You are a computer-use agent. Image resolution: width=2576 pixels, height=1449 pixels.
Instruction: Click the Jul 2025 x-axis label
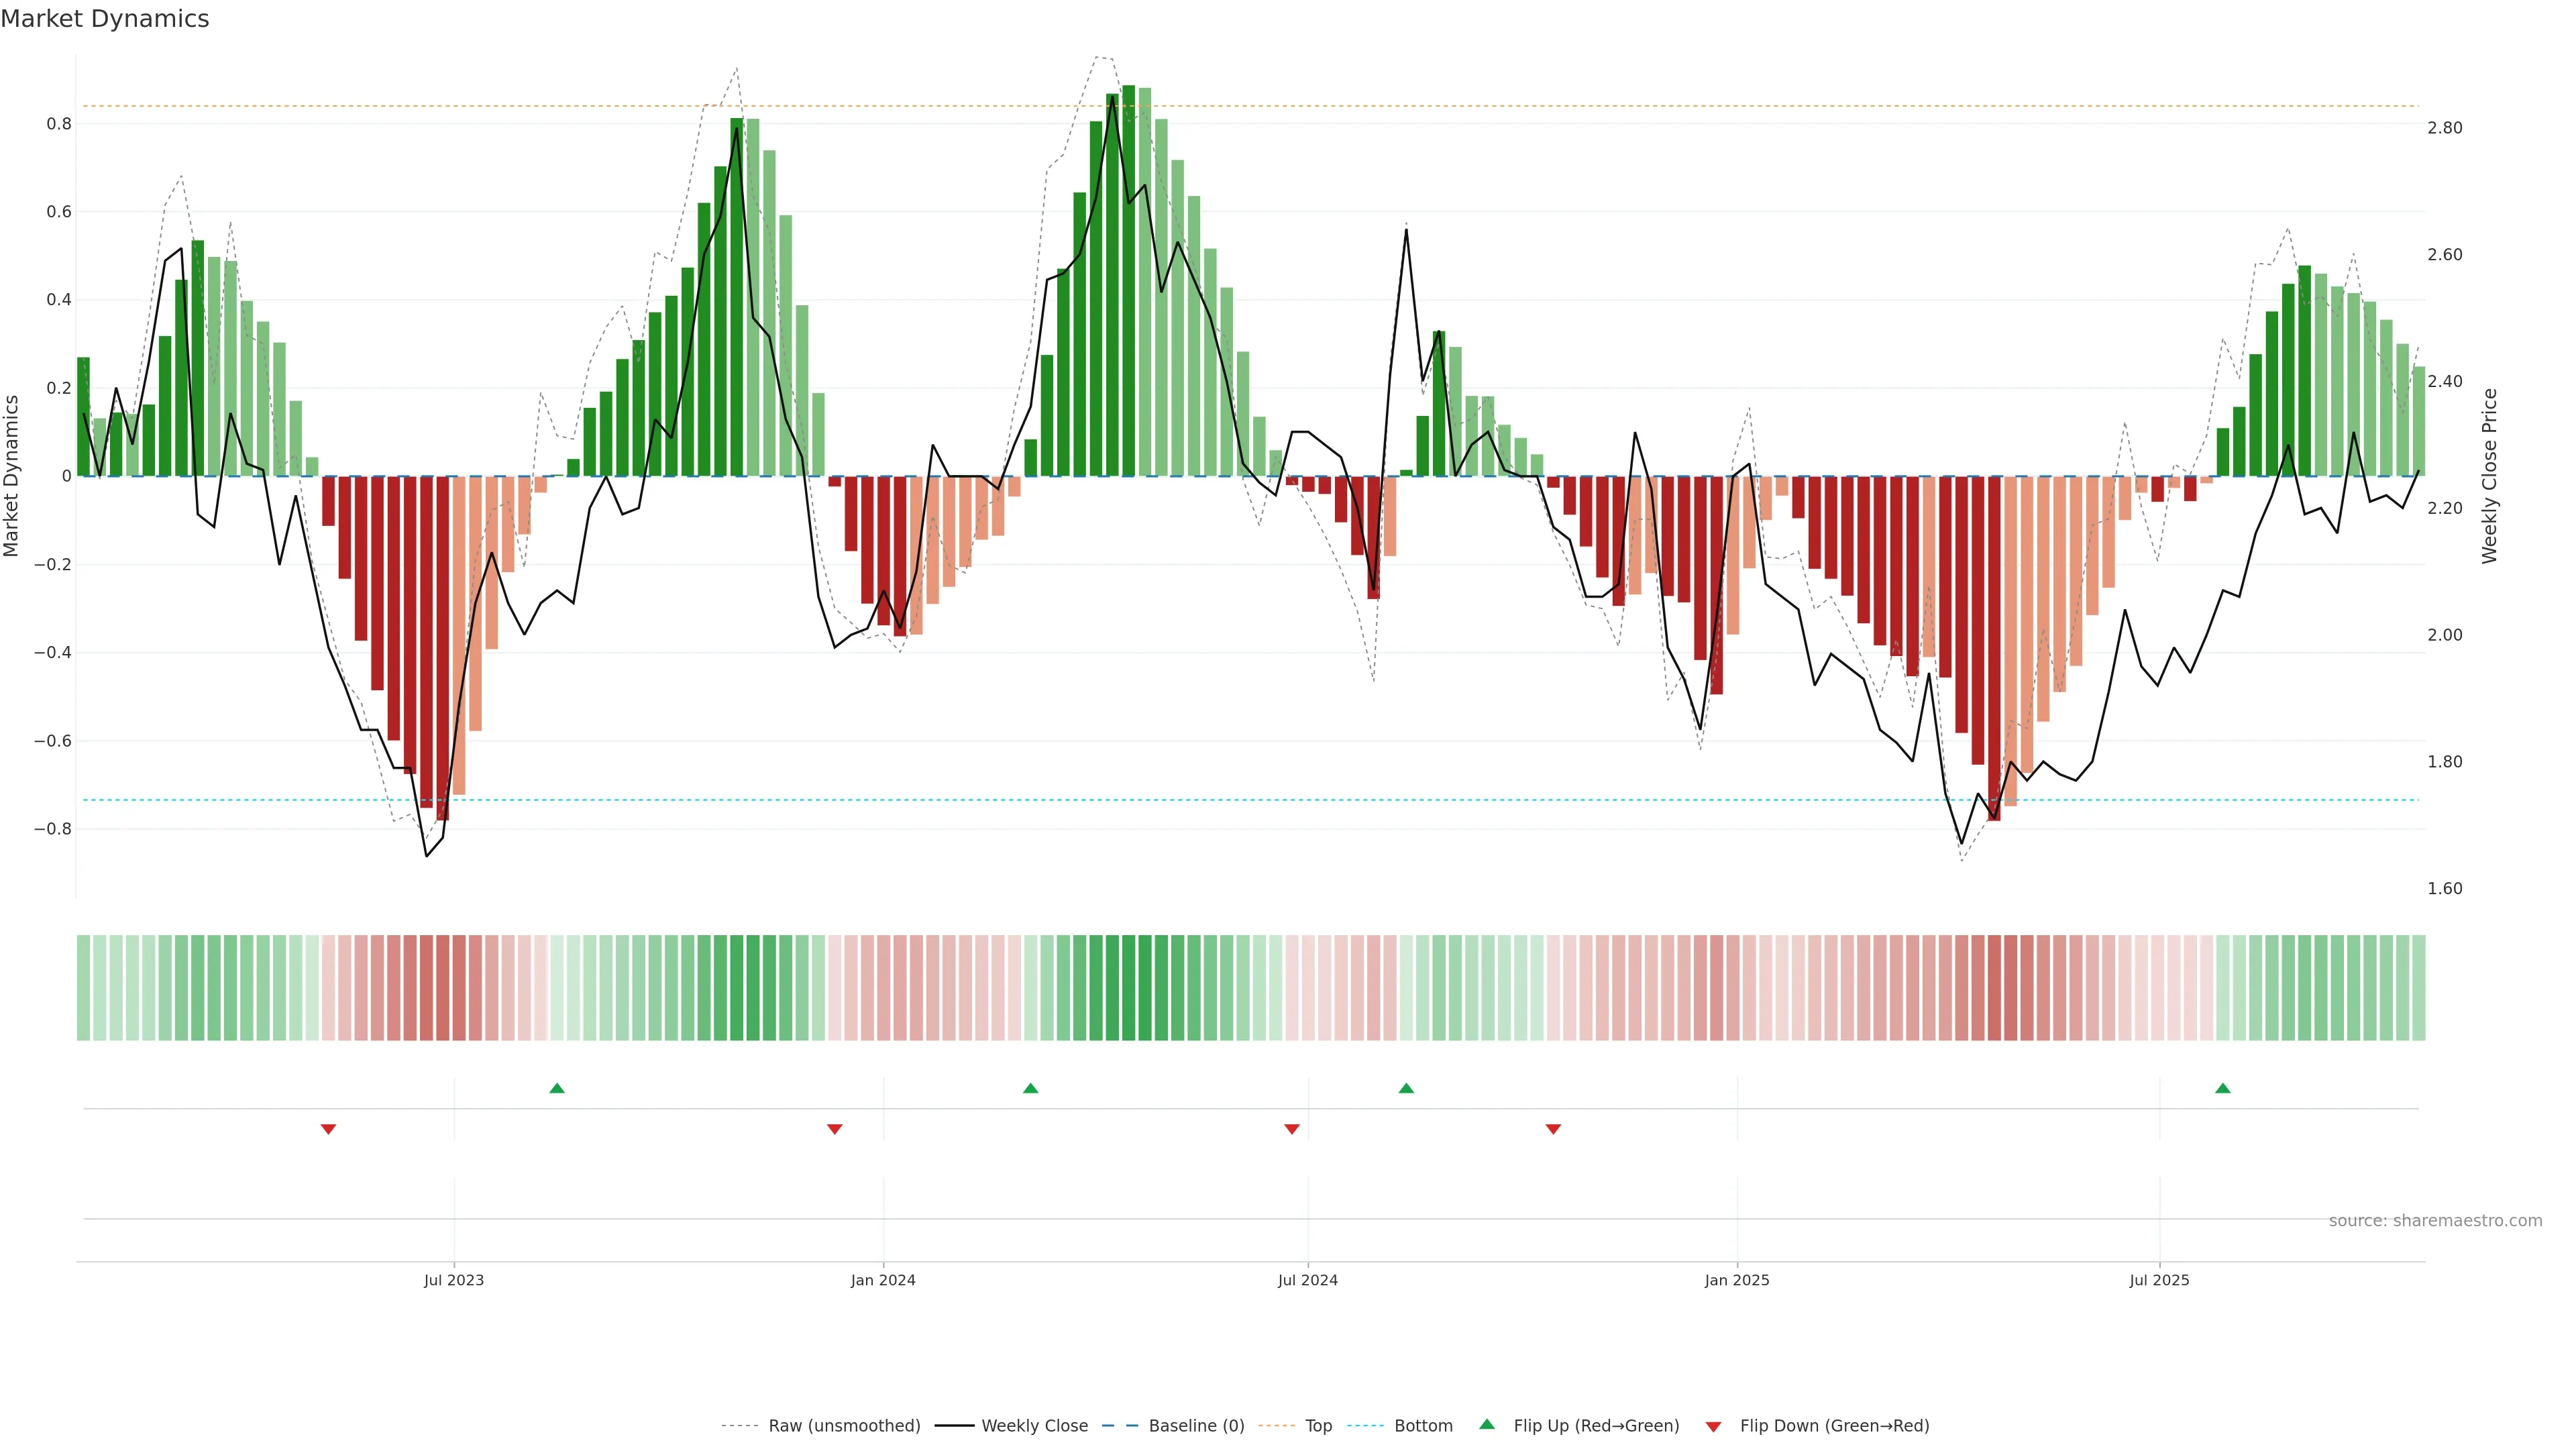tap(2159, 1280)
